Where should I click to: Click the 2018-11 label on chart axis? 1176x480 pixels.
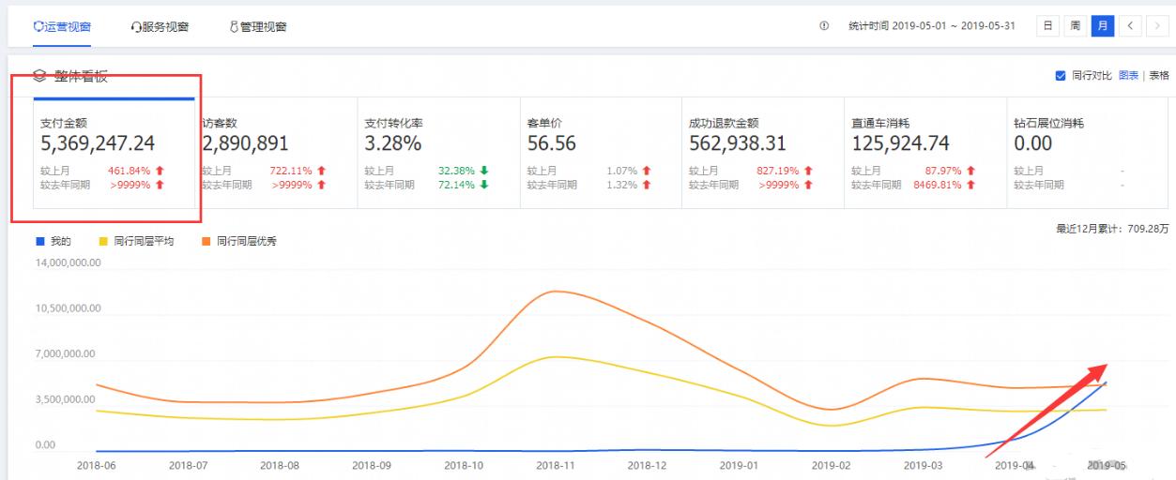coord(556,465)
